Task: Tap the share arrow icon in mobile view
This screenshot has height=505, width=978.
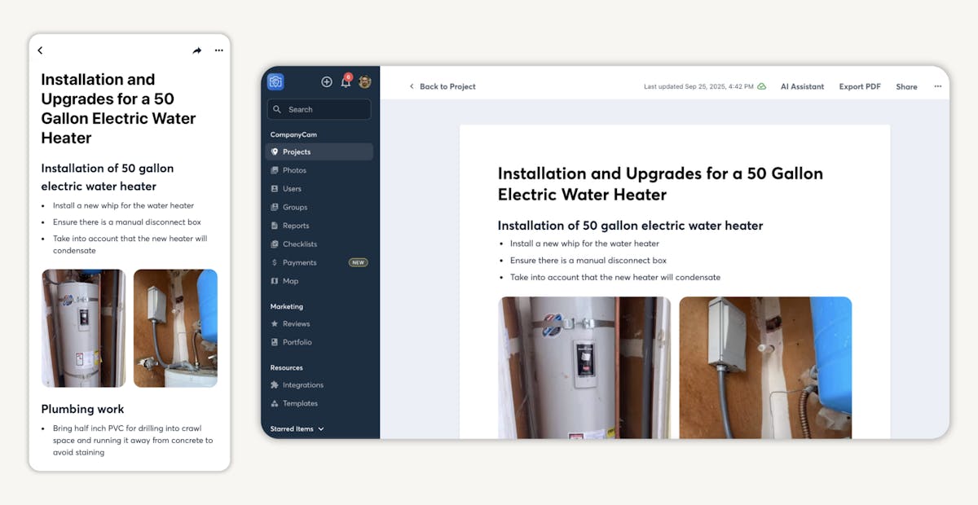Action: click(196, 50)
